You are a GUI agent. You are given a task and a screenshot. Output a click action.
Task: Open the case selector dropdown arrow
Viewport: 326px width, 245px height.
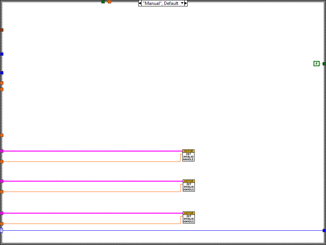coord(182,3)
